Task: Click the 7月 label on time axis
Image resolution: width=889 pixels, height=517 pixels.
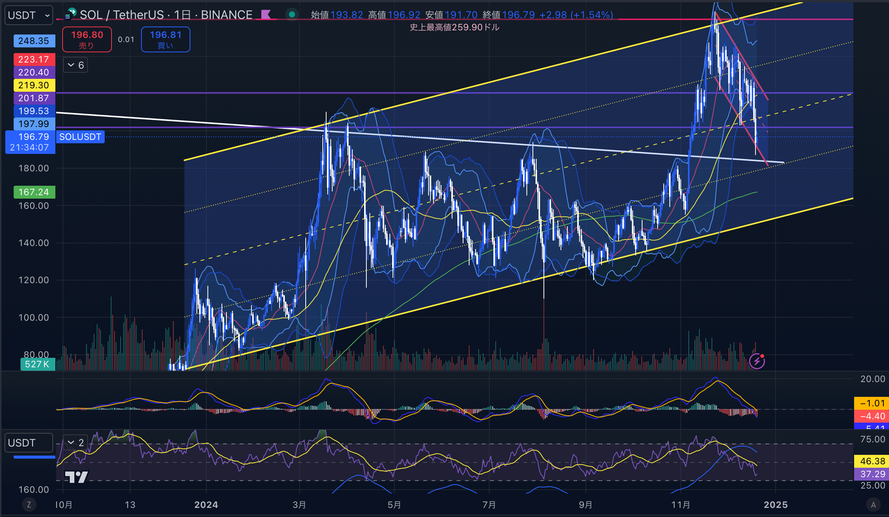Action: (x=489, y=505)
